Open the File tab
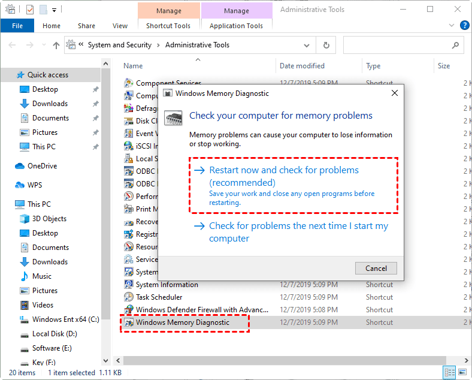The width and height of the screenshot is (472, 380). 17,26
